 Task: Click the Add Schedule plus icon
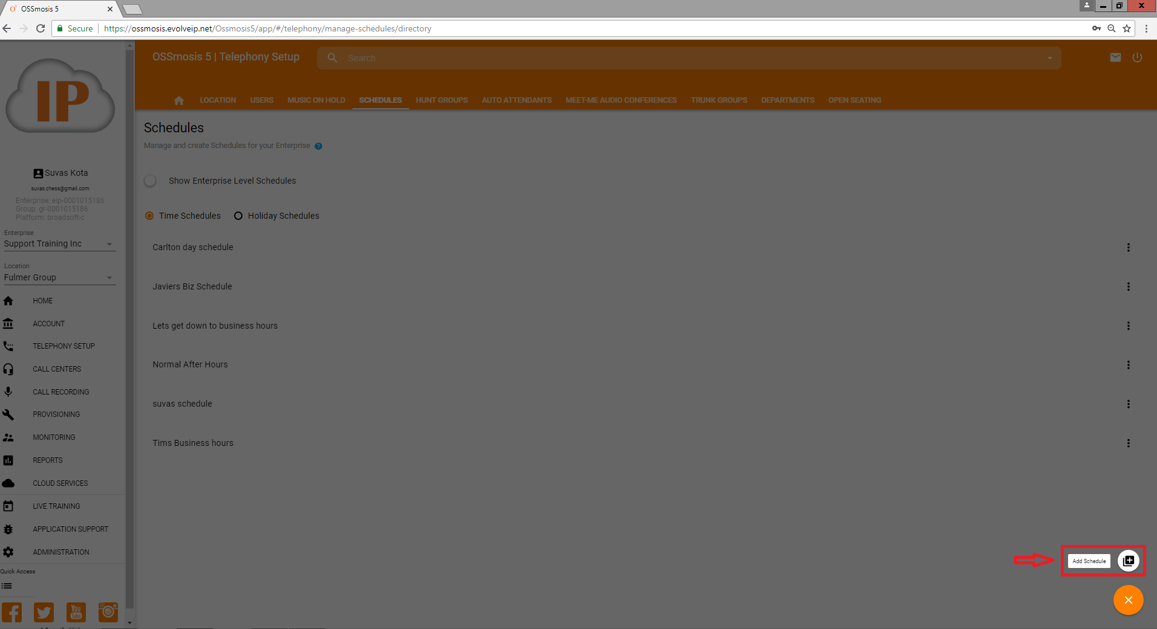(1128, 561)
